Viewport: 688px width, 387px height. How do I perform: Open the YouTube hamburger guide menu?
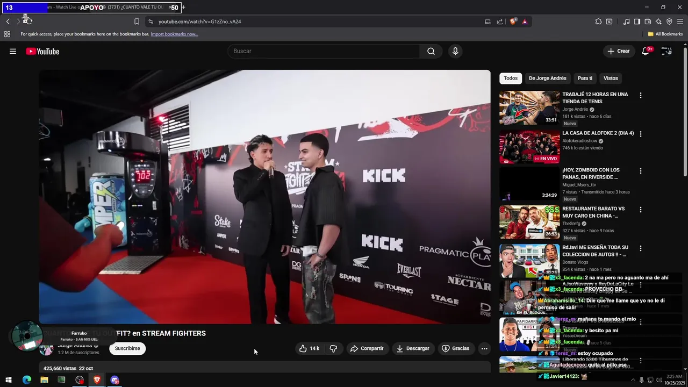(x=13, y=51)
